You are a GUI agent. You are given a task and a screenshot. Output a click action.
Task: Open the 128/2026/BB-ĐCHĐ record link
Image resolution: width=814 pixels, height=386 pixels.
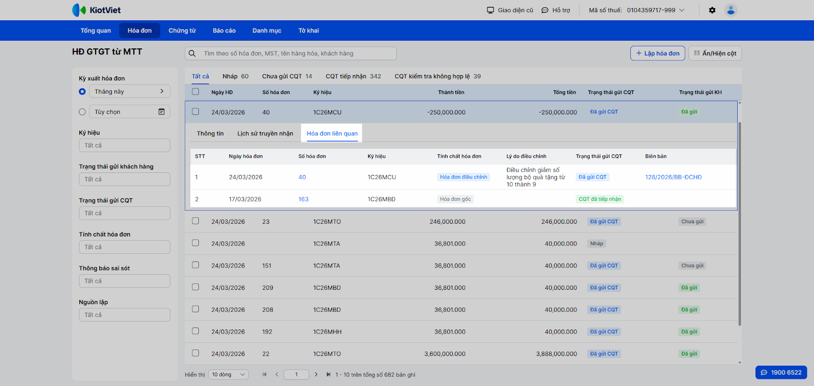point(673,177)
